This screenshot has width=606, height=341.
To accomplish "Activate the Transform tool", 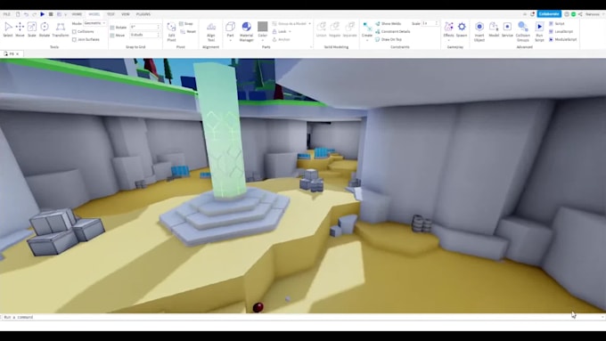I will click(x=61, y=29).
